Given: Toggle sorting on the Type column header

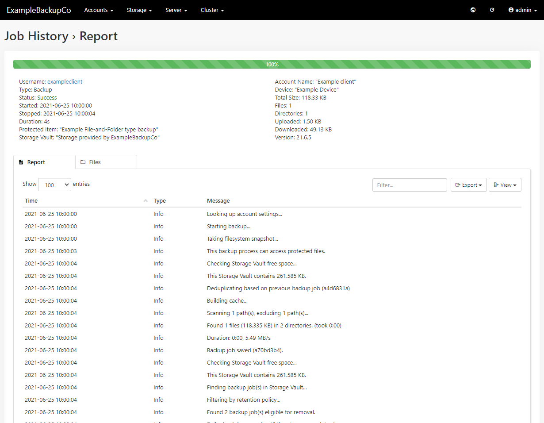Looking at the screenshot, I should (x=159, y=200).
